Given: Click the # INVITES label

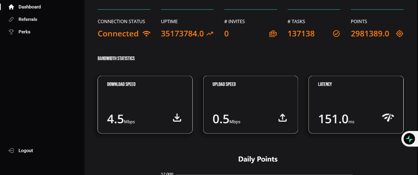Looking at the screenshot, I should coord(235,22).
